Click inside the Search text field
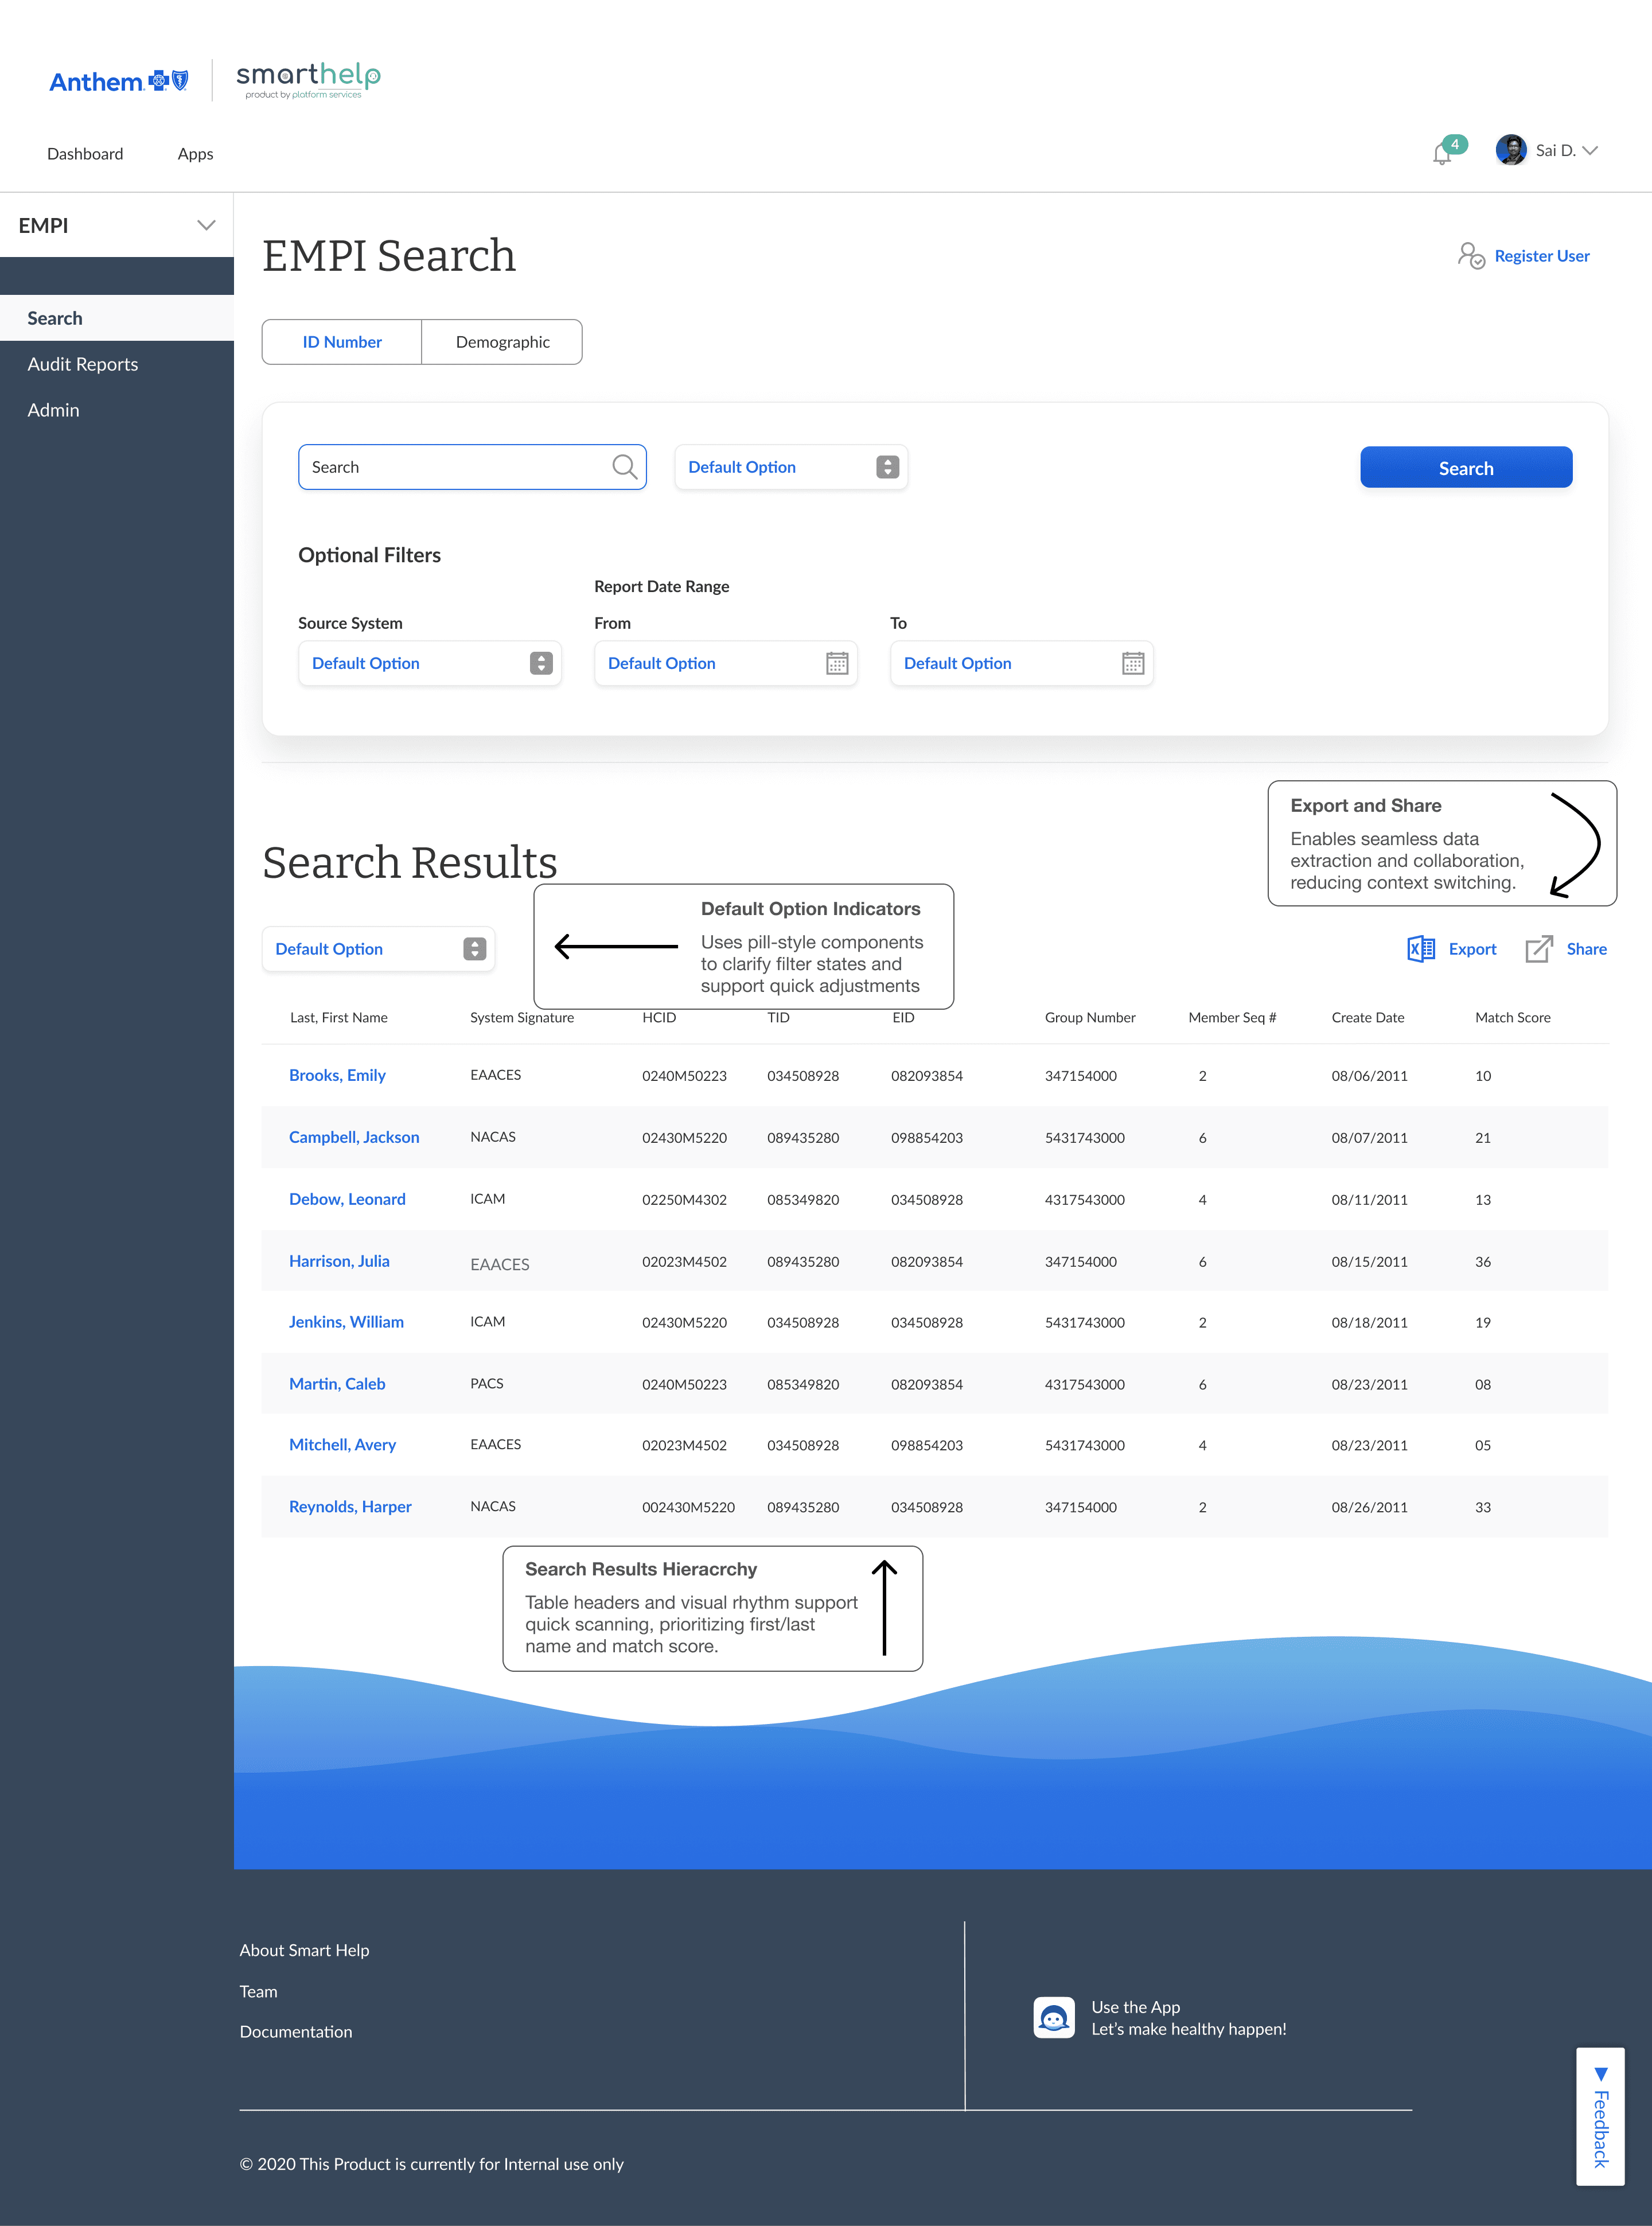This screenshot has width=1652, height=2226. coord(440,466)
